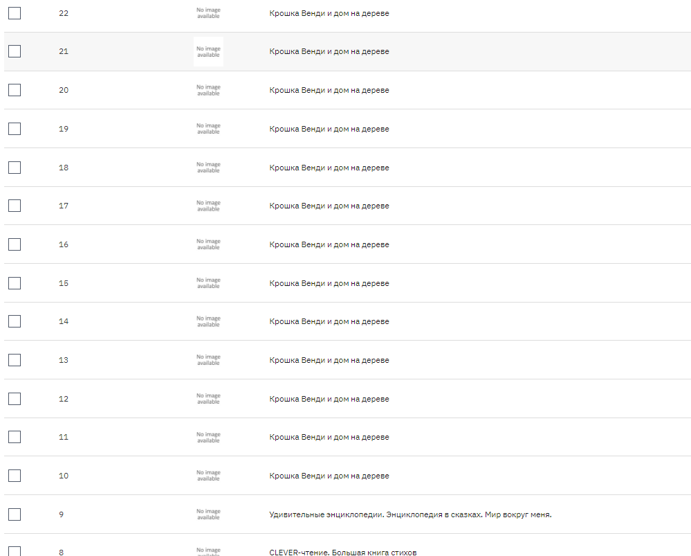Check the checkbox for row 9

(x=15, y=514)
